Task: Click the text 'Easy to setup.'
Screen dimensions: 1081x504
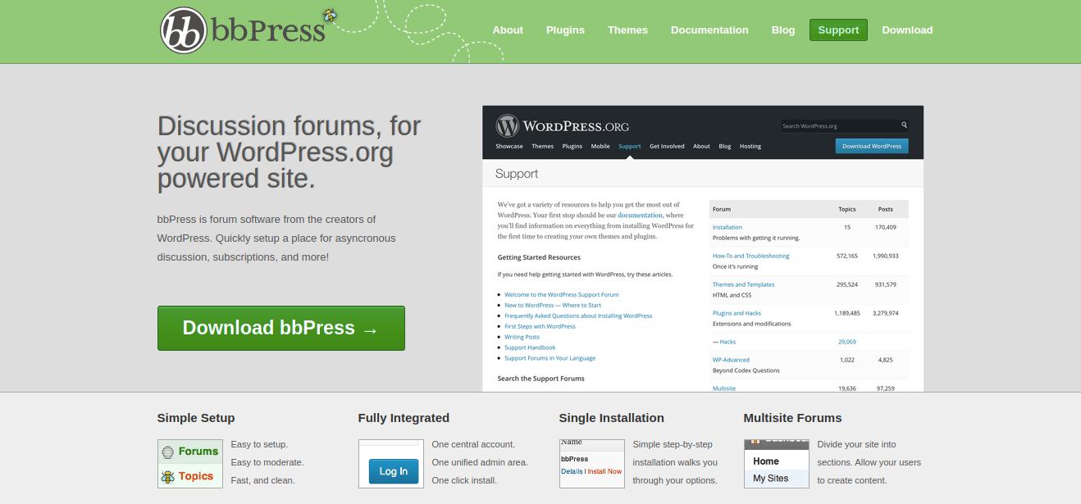Action: coord(259,444)
